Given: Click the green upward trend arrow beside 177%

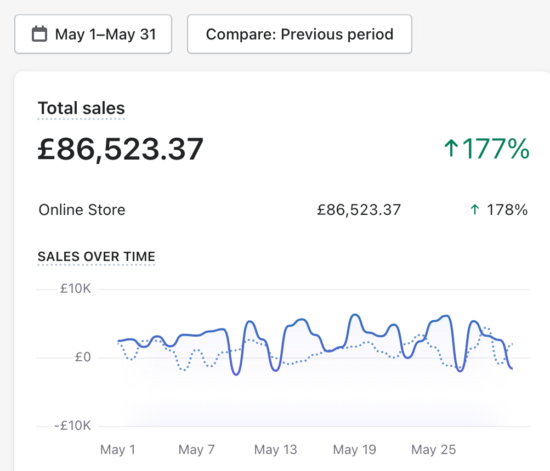Looking at the screenshot, I should pos(451,148).
